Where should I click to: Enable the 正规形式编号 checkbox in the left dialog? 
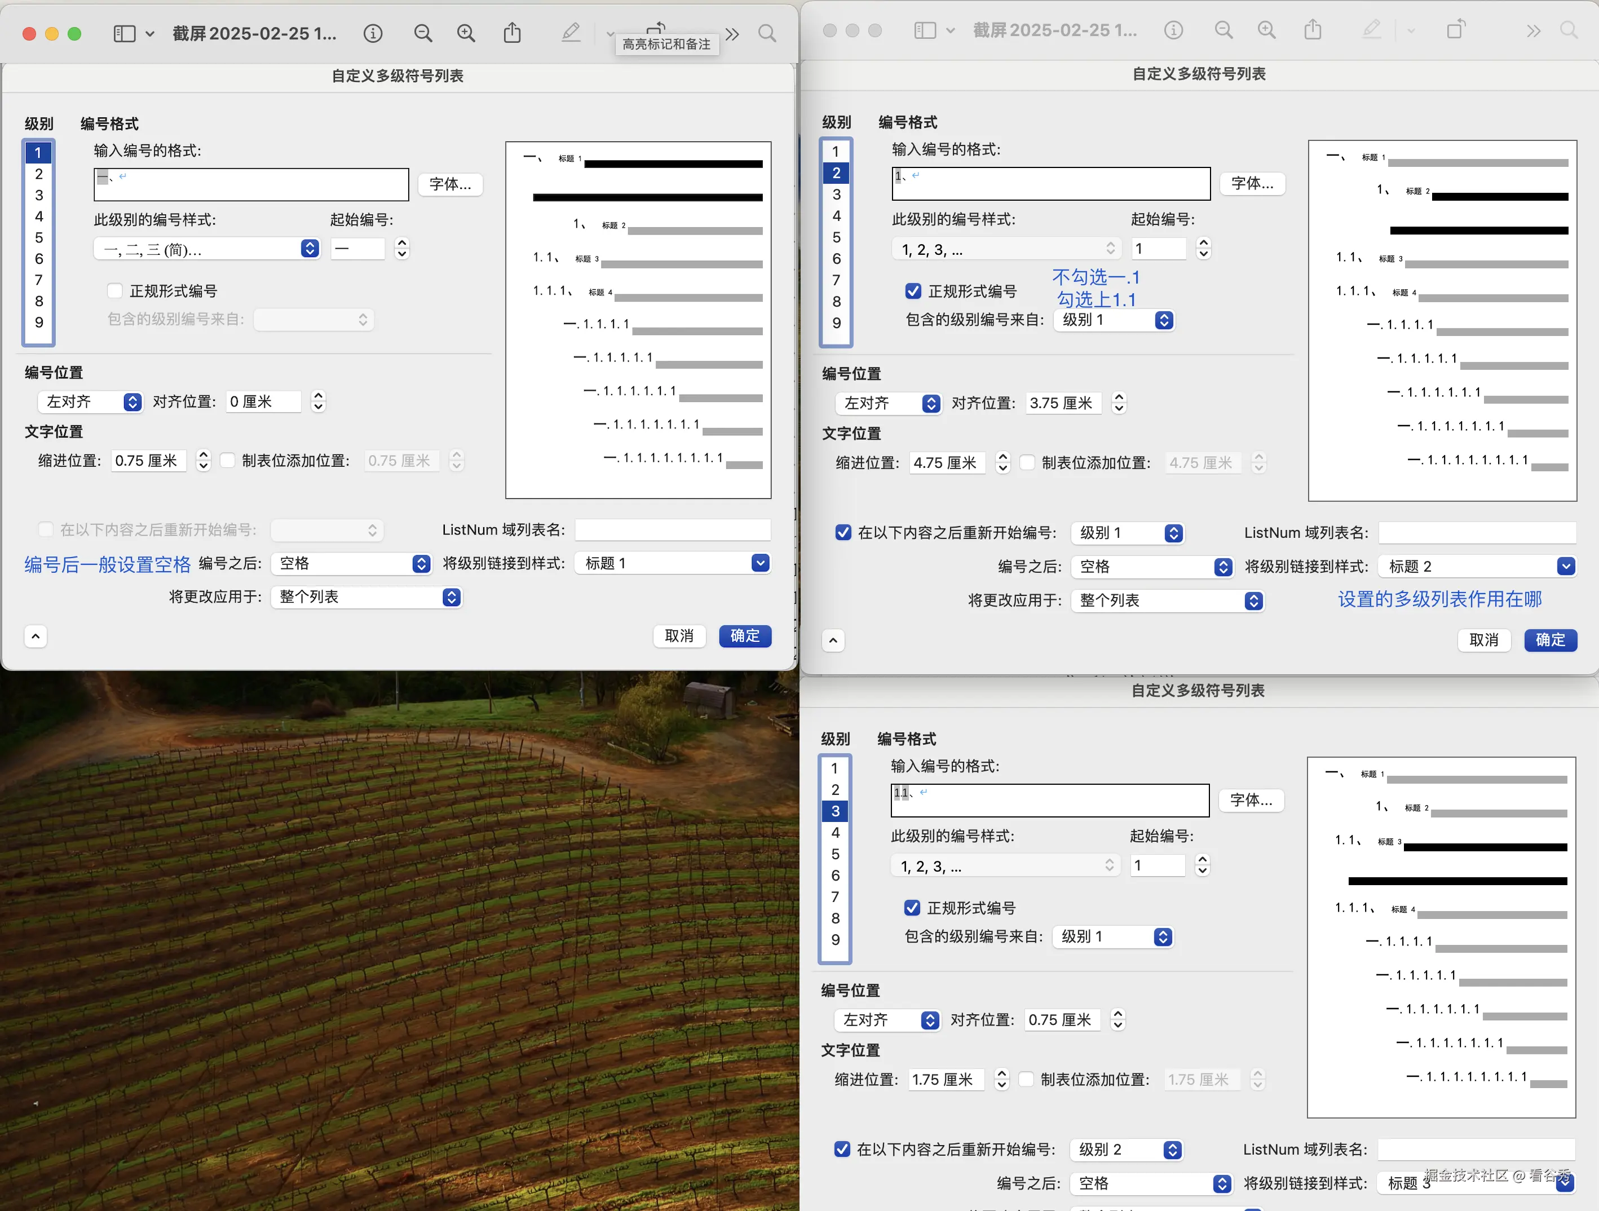[x=114, y=290]
